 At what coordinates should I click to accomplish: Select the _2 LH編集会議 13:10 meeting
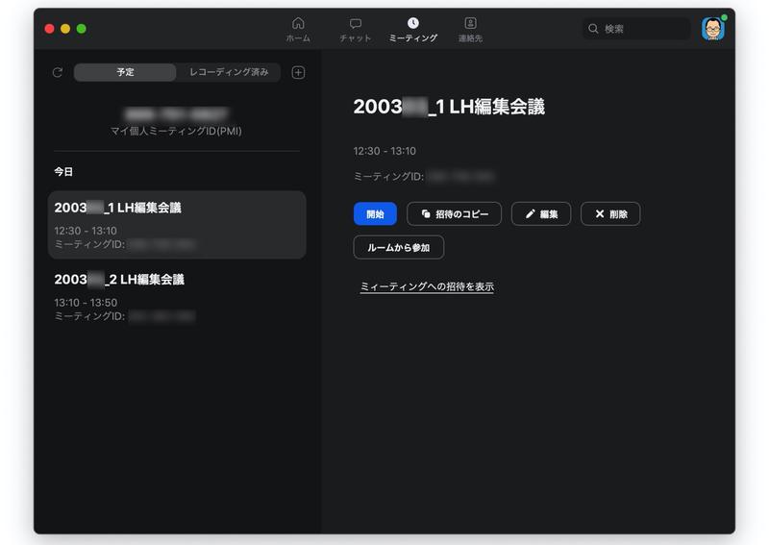tap(177, 297)
